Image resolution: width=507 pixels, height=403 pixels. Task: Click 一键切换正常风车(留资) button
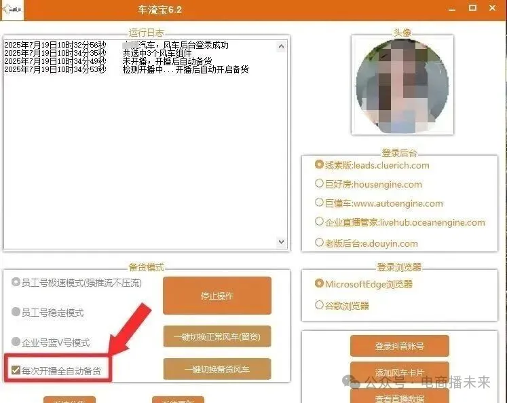(217, 336)
